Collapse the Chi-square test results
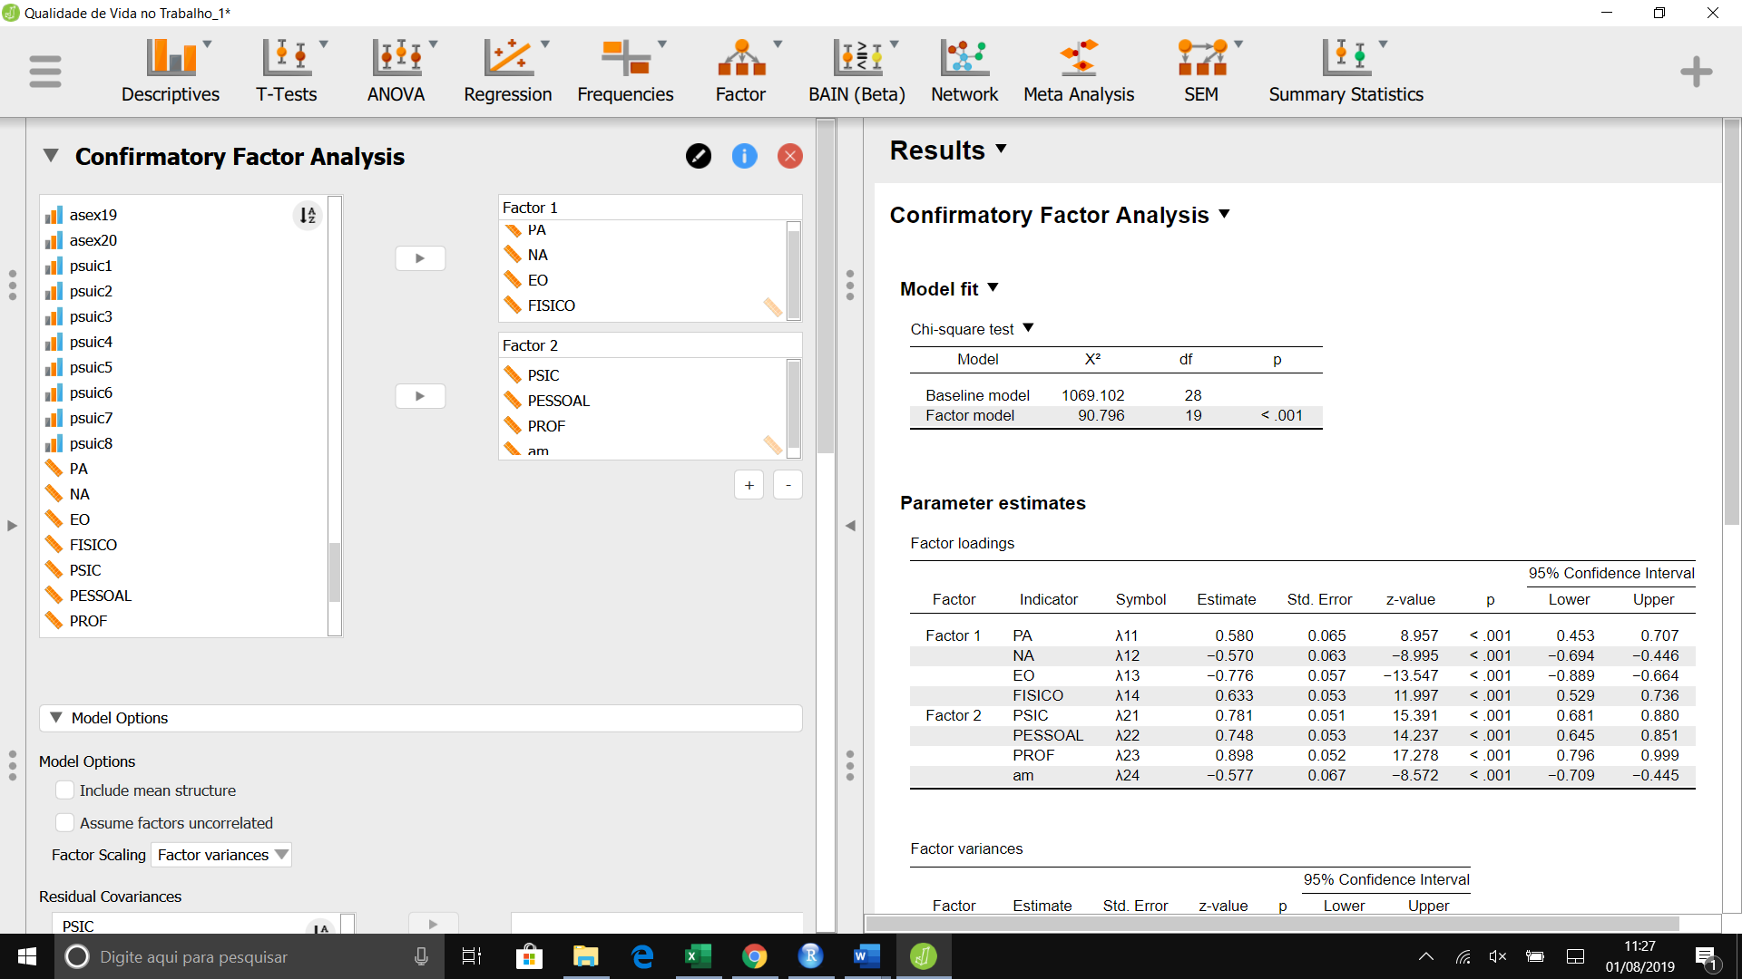The image size is (1742, 979). tap(1029, 329)
